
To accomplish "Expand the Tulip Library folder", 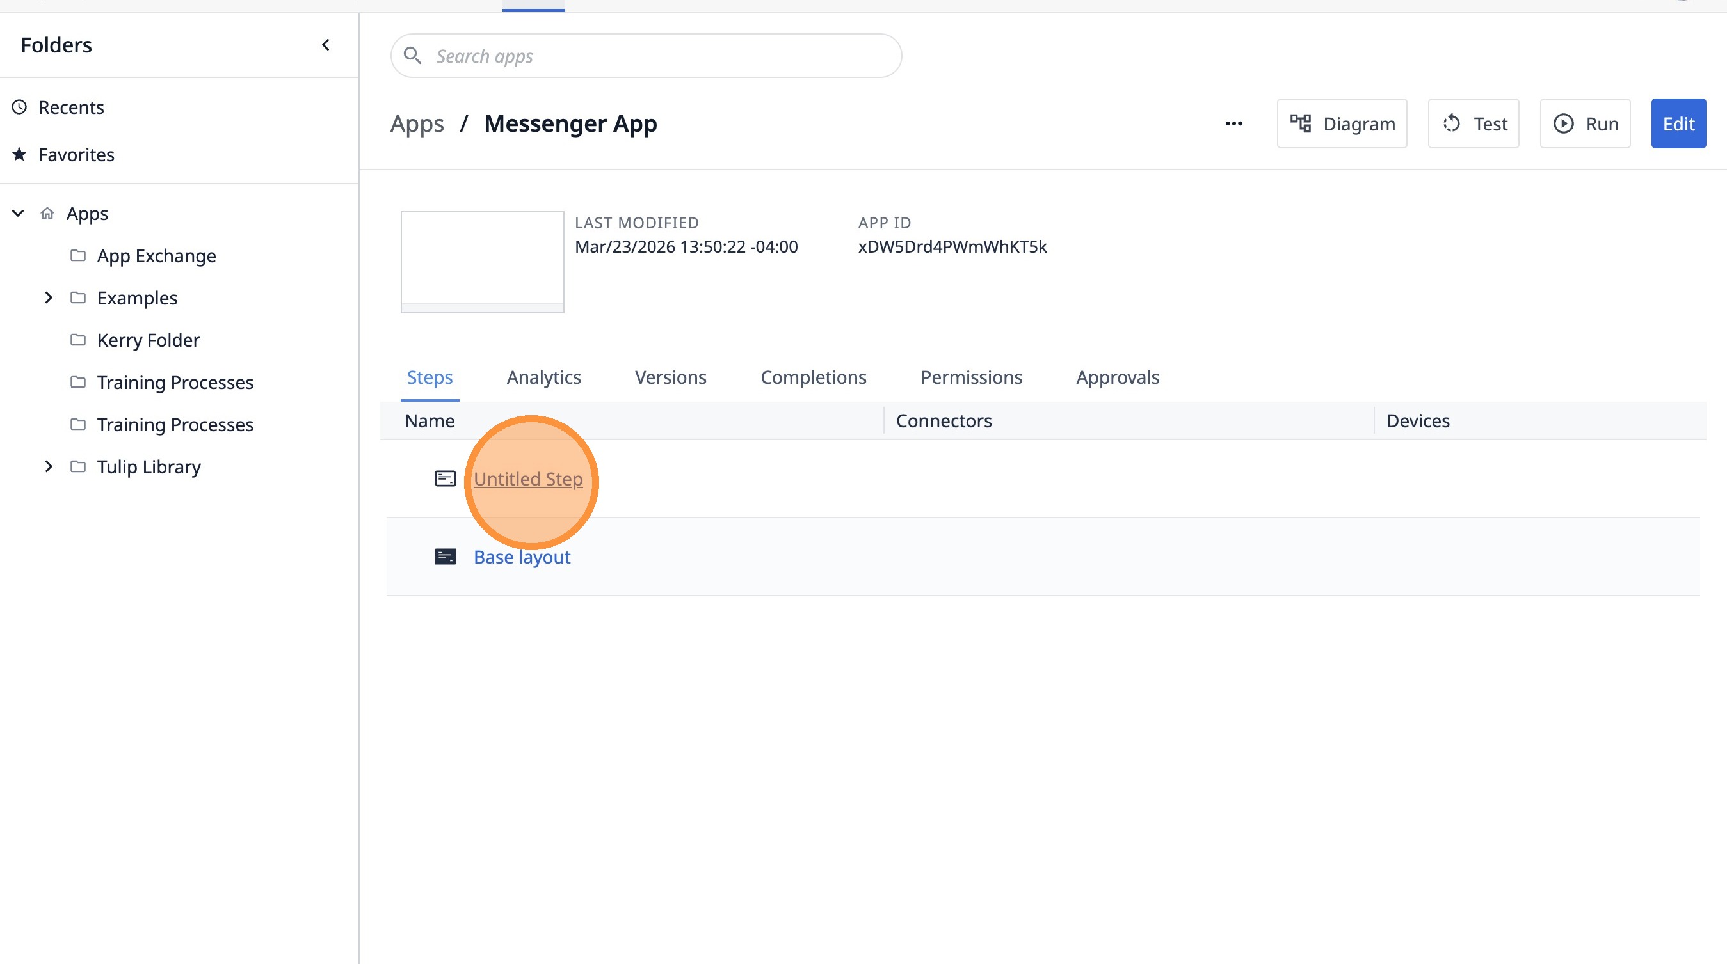I will pyautogui.click(x=48, y=466).
